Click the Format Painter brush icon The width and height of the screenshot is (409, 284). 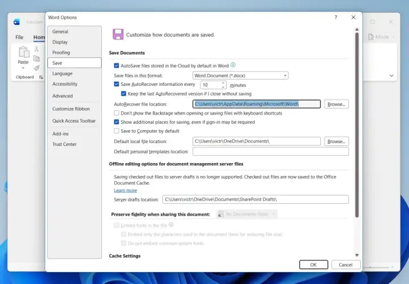click(x=36, y=68)
